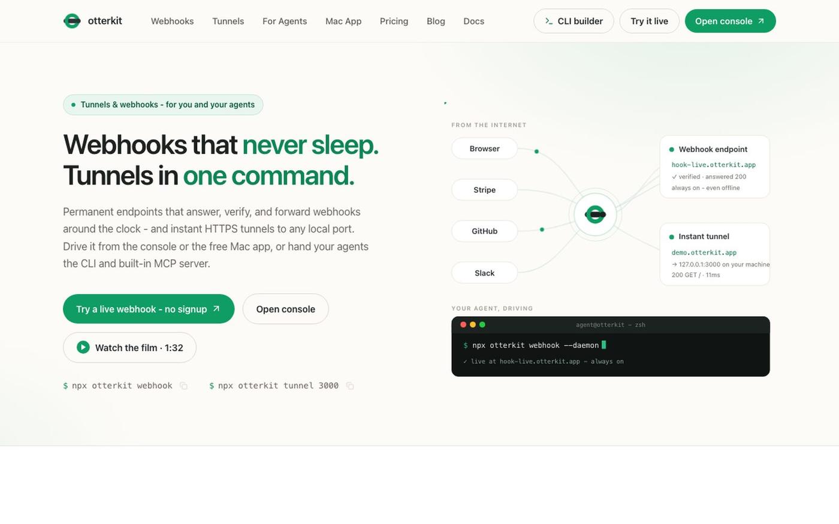The image size is (839, 524).
Task: Click the YOUR AGENT, DRIVING label
Action: click(492, 308)
